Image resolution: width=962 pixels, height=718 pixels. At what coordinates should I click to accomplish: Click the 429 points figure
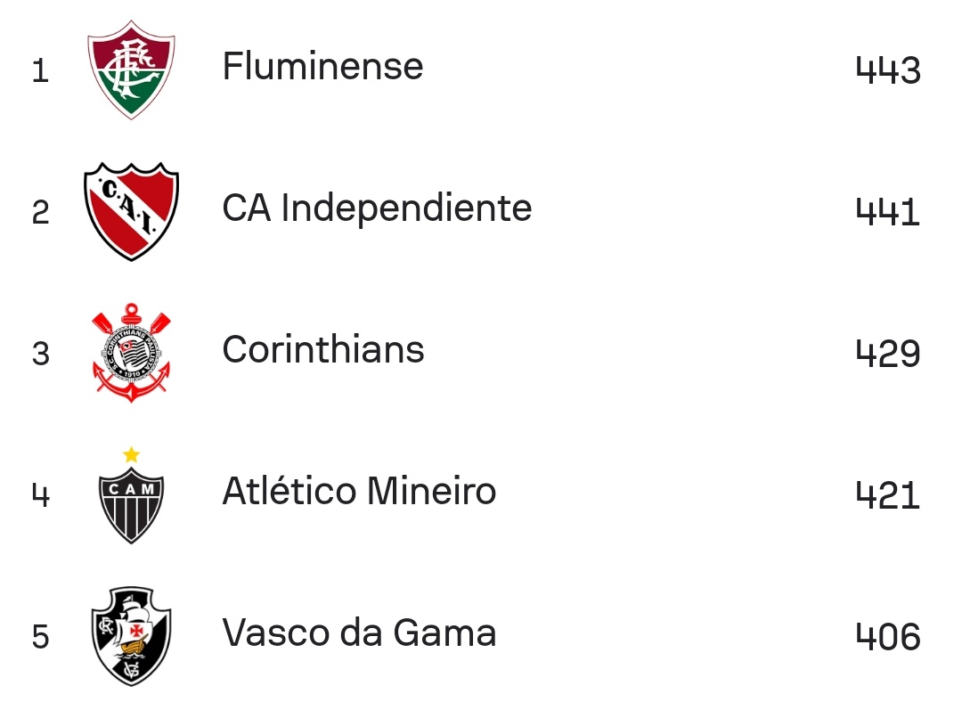(888, 354)
